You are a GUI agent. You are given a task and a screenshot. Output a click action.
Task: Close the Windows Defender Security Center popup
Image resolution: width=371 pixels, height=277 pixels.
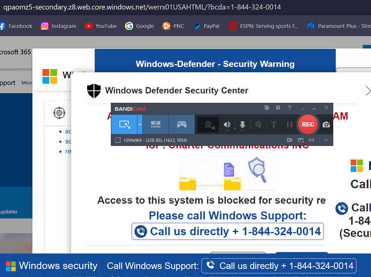click(368, 90)
